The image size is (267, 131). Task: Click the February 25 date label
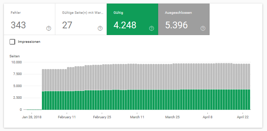102,117
